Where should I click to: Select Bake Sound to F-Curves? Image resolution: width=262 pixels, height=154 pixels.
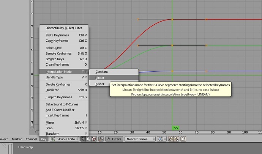pyautogui.click(x=64, y=104)
